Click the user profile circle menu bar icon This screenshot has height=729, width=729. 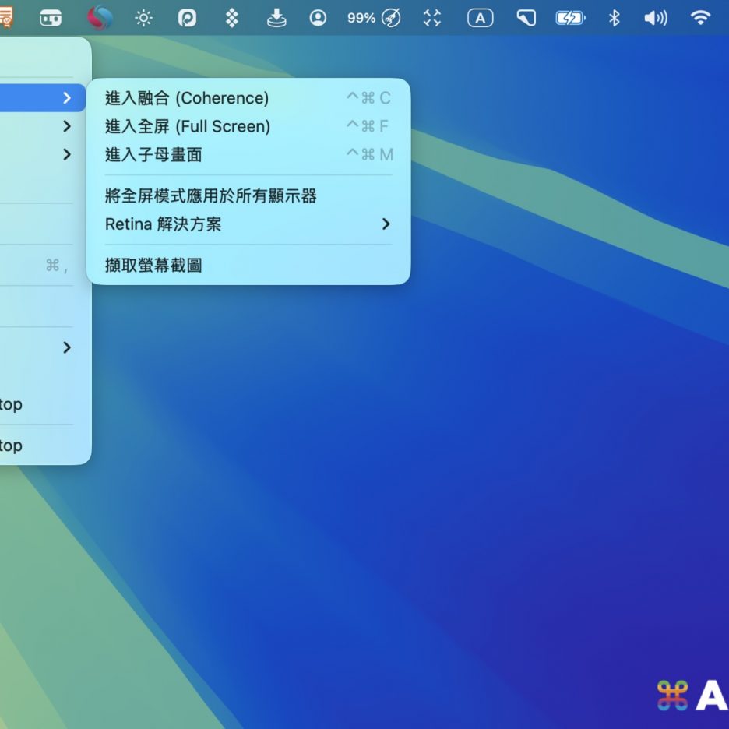point(318,18)
